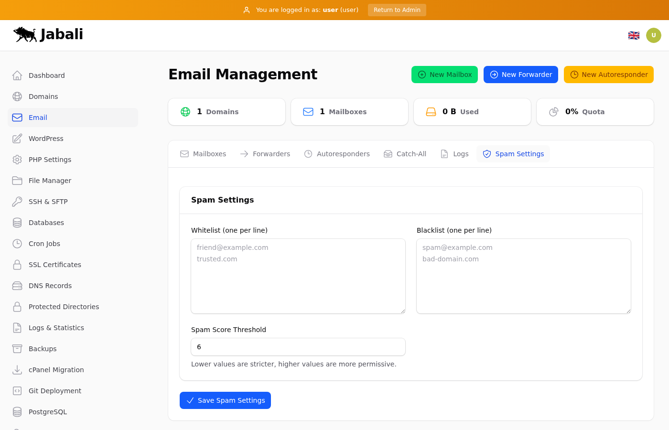Open the user avatar menu
669x430 pixels.
(653, 35)
